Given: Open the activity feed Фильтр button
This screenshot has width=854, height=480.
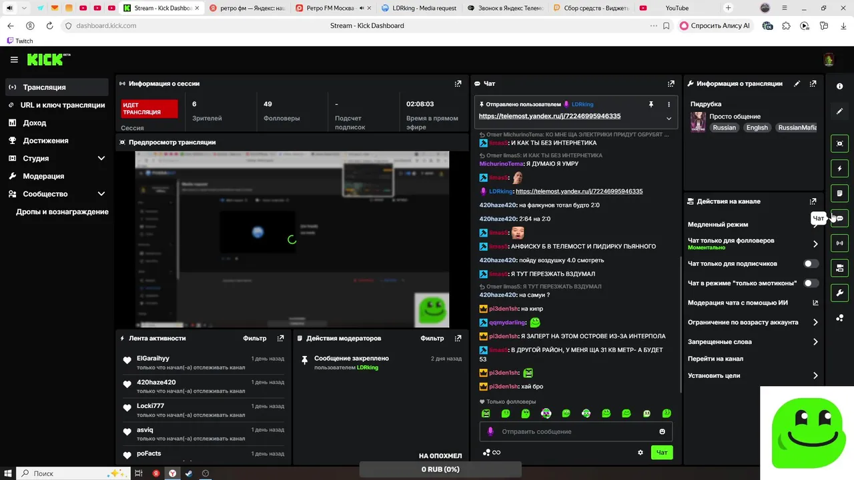Looking at the screenshot, I should [254, 339].
